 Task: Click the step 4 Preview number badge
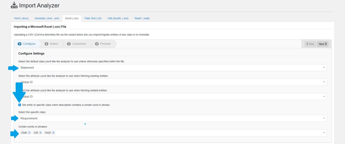coord(97,44)
